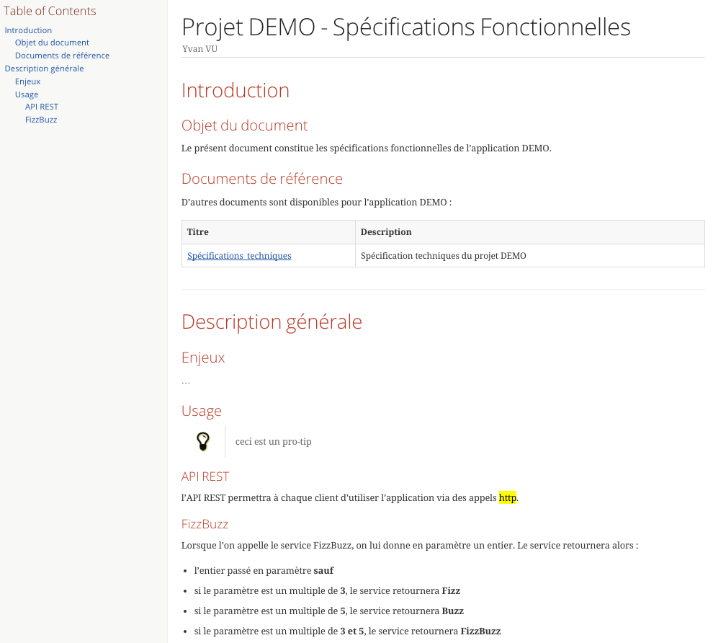Viewport: 713px width, 643px height.
Task: Click the Table of Contents sidebar title
Action: coord(50,11)
